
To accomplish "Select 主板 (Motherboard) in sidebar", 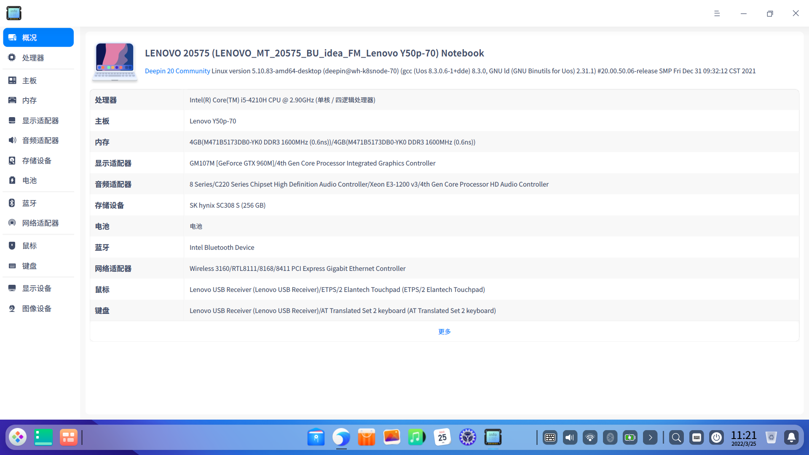I will [x=29, y=80].
